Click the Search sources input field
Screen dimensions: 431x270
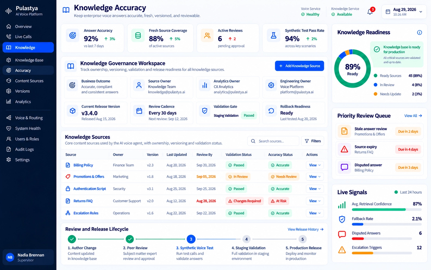273,141
